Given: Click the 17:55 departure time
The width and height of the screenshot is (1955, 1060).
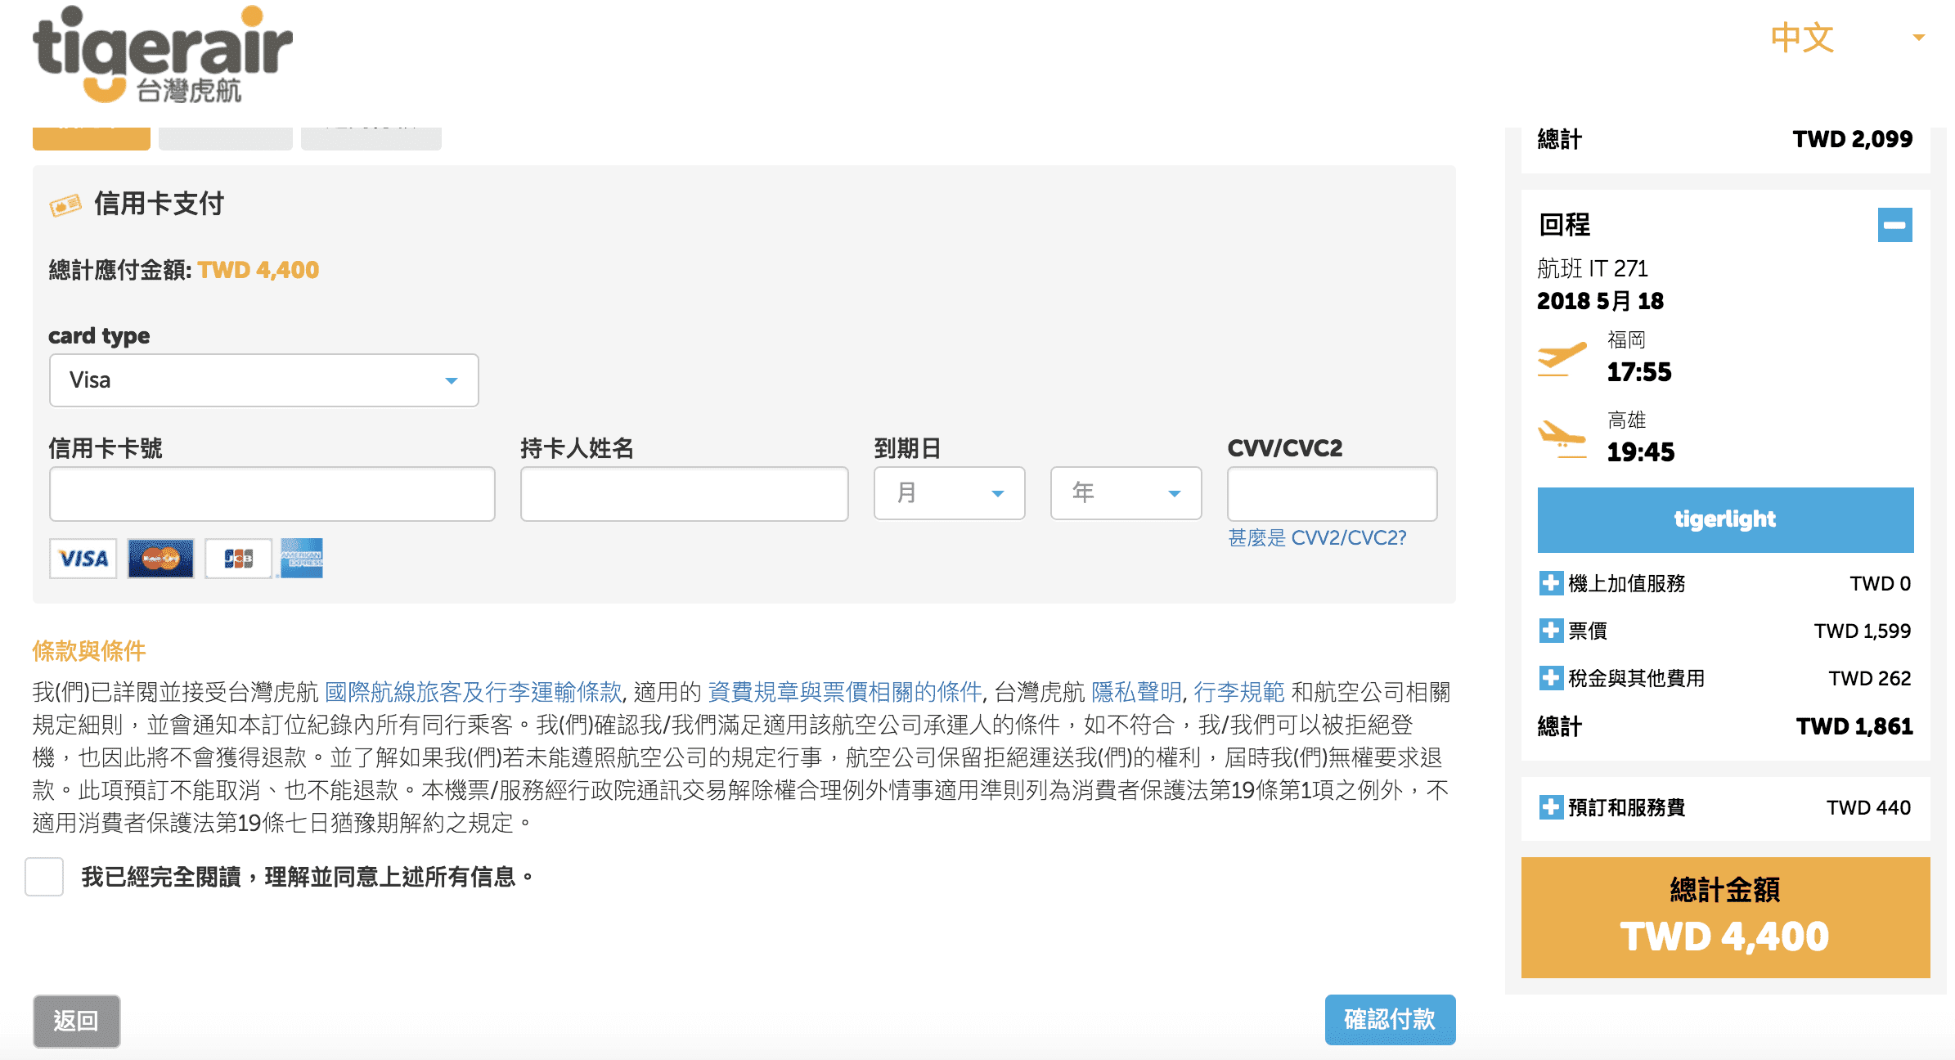Looking at the screenshot, I should pyautogui.click(x=1639, y=372).
